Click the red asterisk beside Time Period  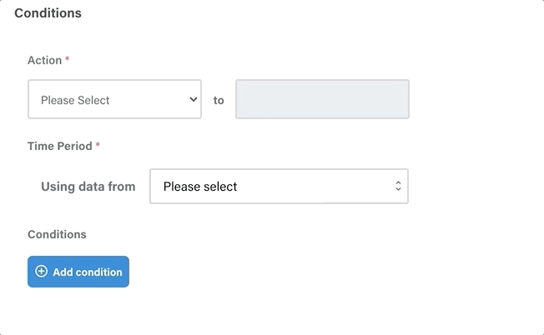coord(98,145)
